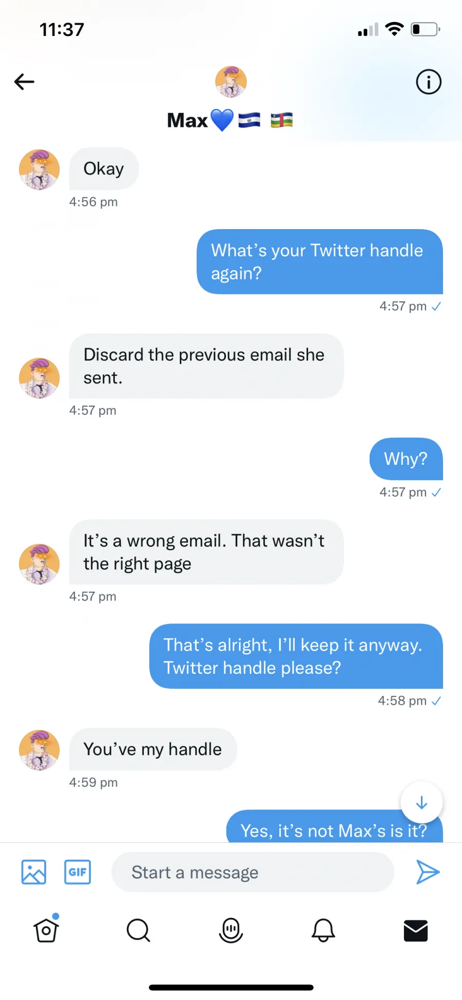Tap the back arrow icon
The image size is (462, 1000).
(24, 82)
